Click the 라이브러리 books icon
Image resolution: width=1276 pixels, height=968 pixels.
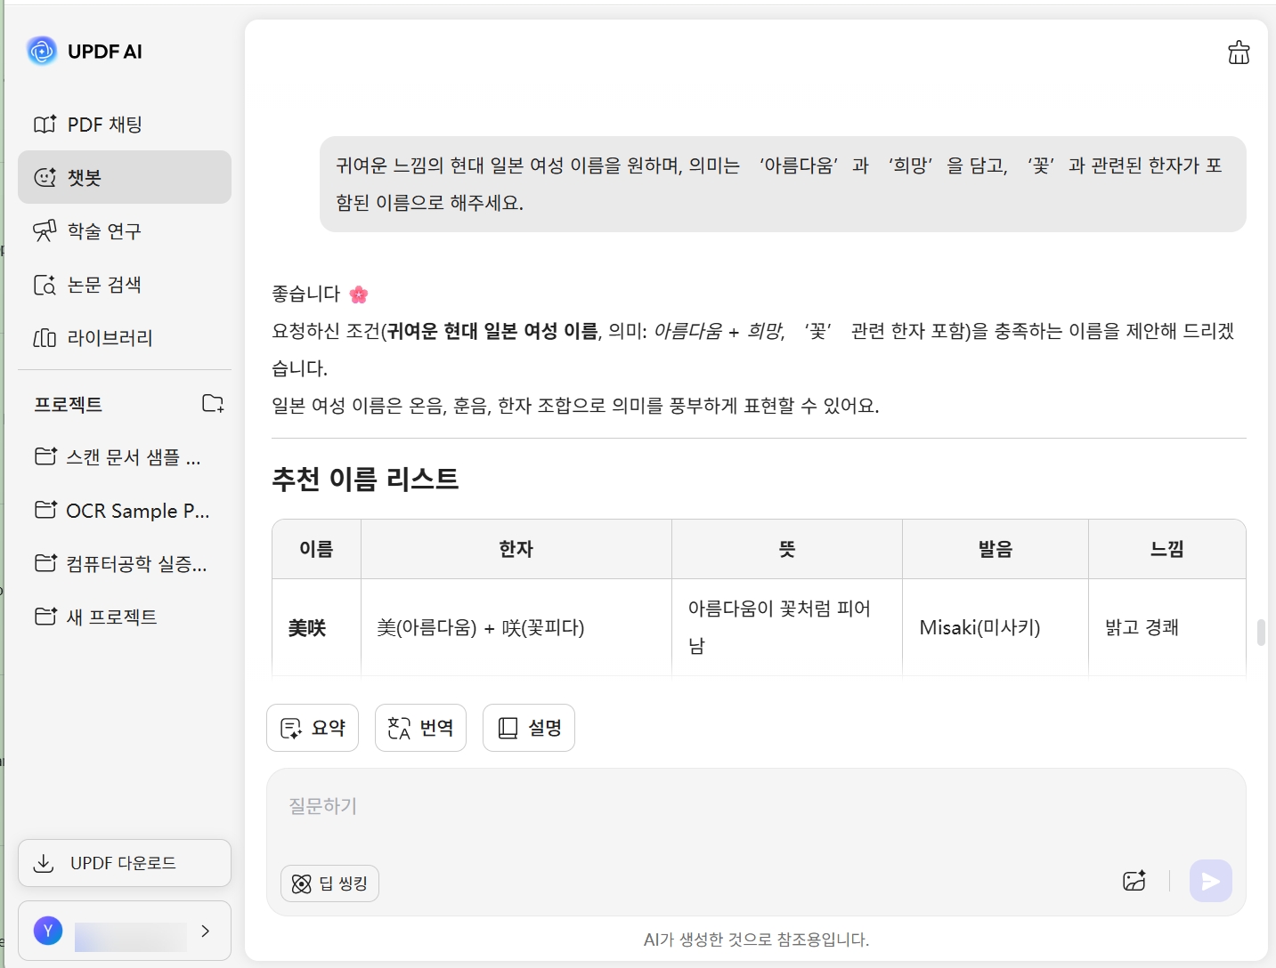click(45, 338)
